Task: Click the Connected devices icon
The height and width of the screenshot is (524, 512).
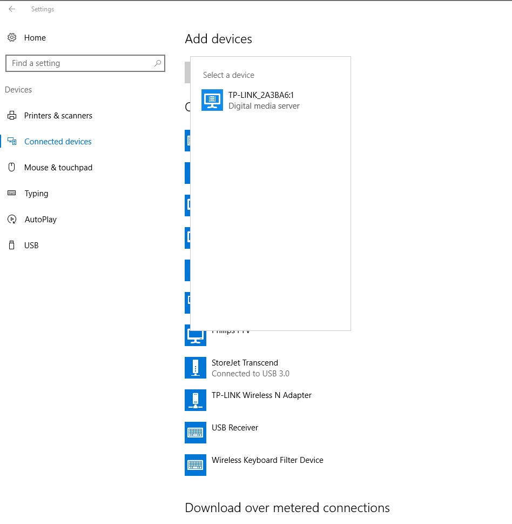Action: coord(12,141)
